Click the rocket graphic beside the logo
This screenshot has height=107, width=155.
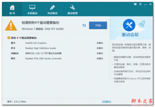point(142,24)
